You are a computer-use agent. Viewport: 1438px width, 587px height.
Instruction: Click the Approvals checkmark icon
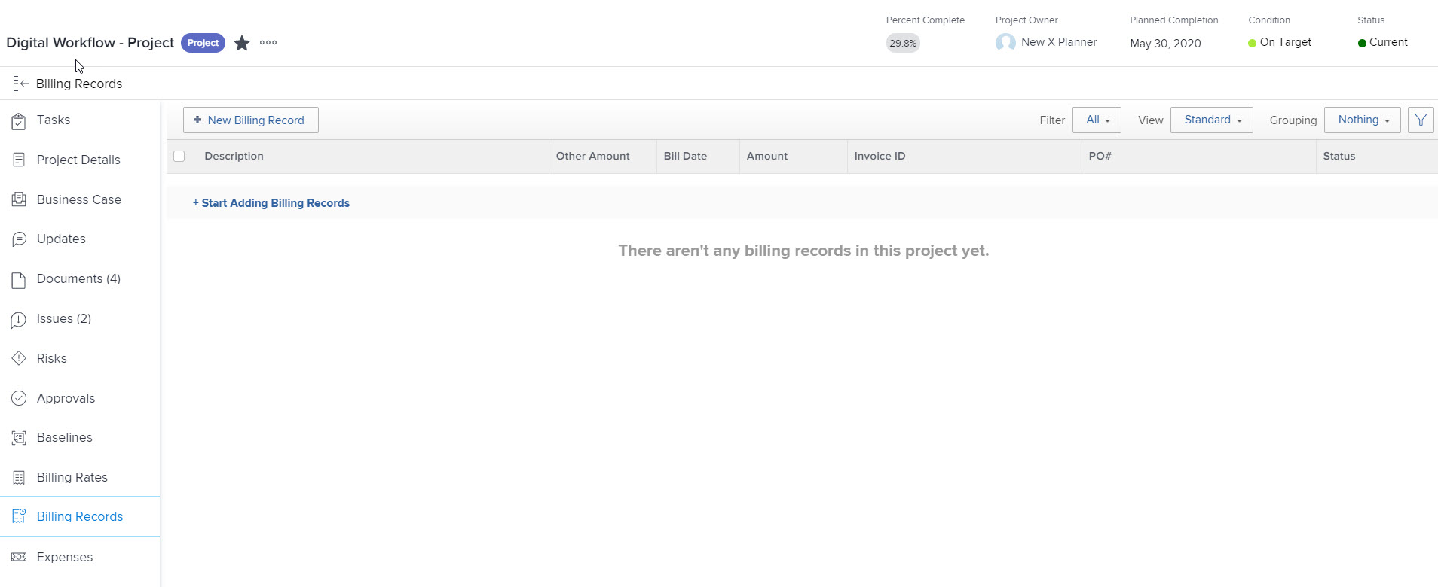[19, 398]
